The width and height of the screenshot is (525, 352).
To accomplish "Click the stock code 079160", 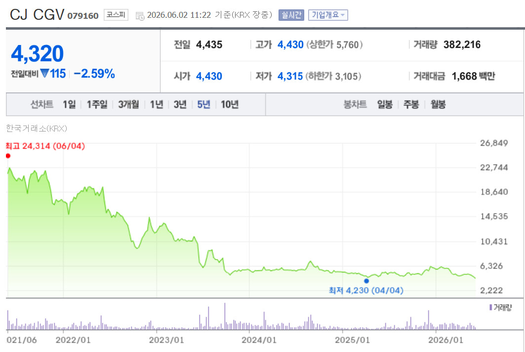I will 82,16.
